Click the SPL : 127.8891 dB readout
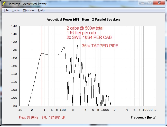The height and width of the screenshot is (127, 167). point(53,117)
